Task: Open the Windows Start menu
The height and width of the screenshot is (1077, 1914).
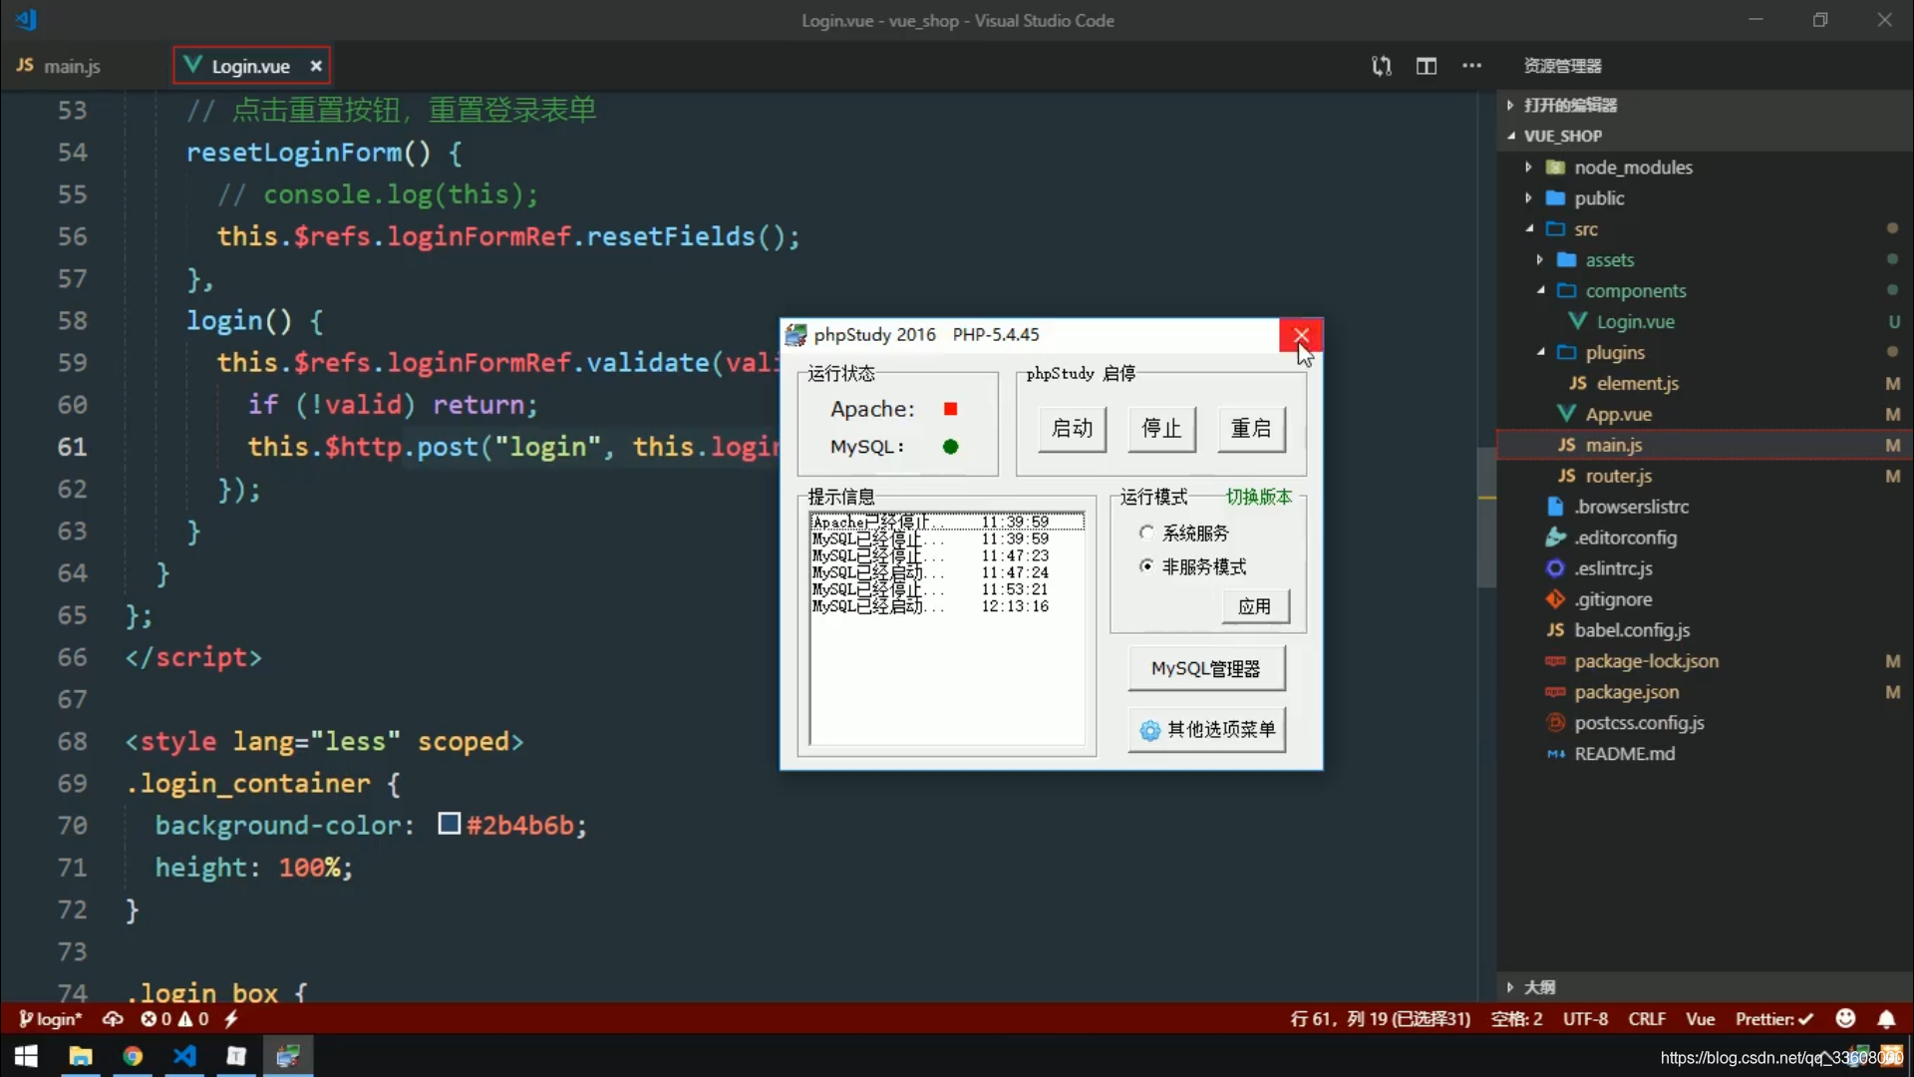Action: click(26, 1056)
